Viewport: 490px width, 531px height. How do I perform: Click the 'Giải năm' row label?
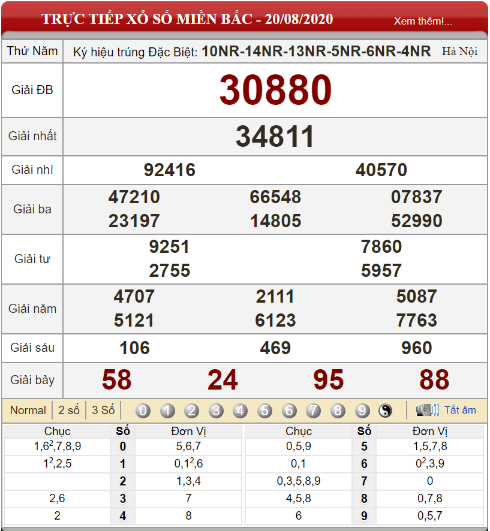coord(32,309)
